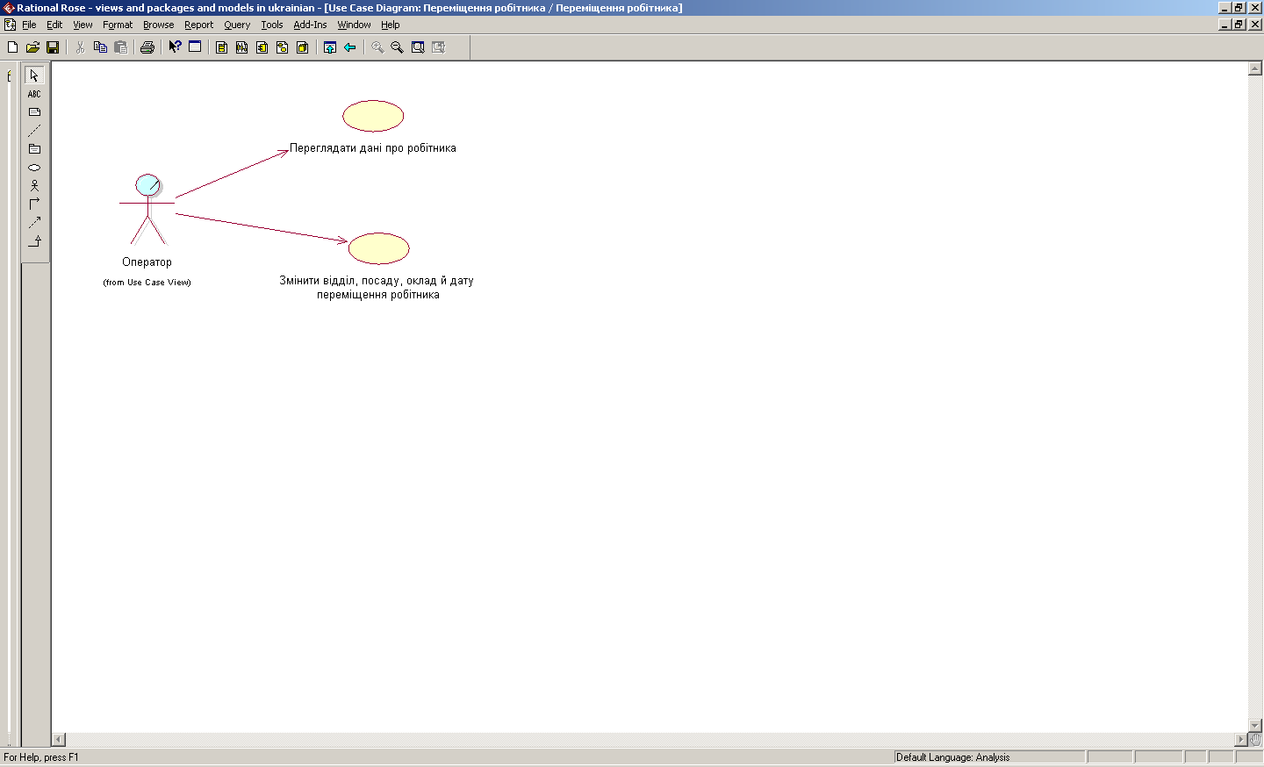Copy selection using the Copy toolbar icon
The image size is (1264, 767).
(x=100, y=47)
